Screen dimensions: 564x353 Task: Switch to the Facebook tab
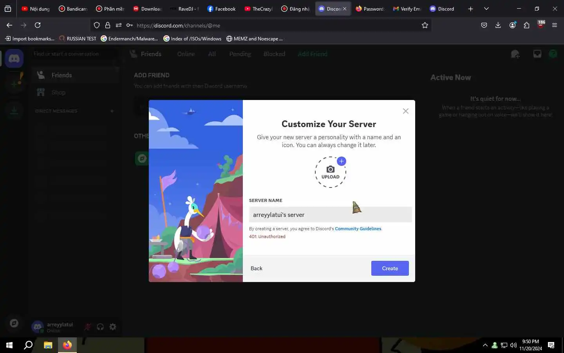222,9
